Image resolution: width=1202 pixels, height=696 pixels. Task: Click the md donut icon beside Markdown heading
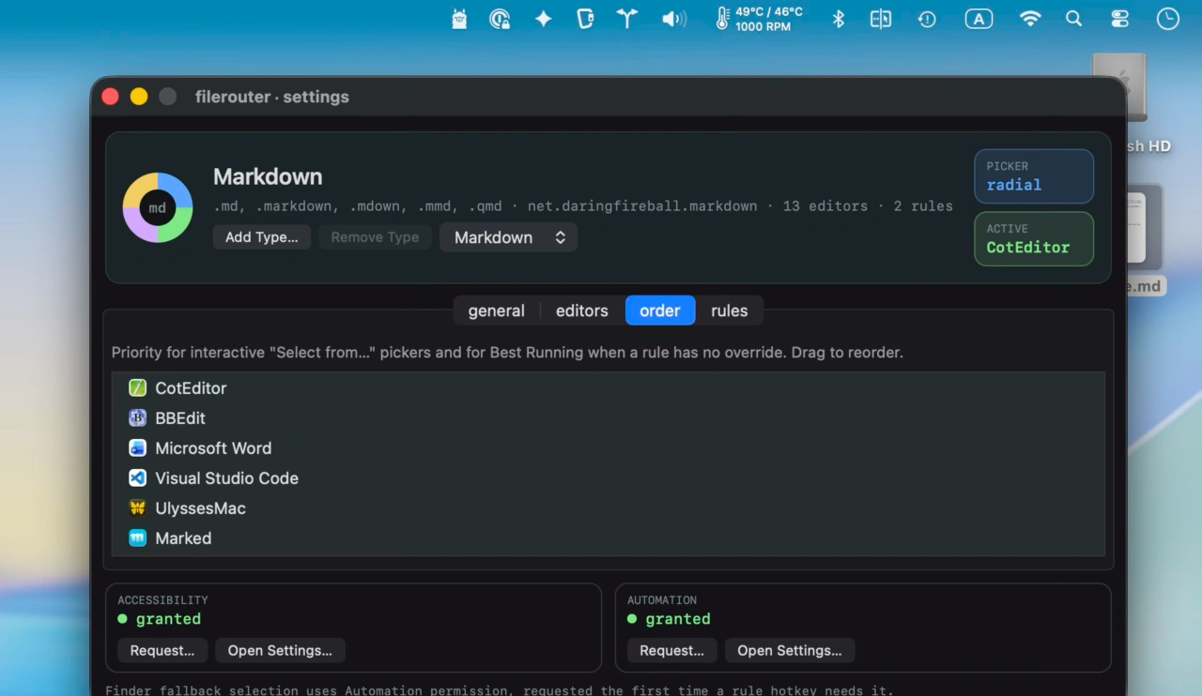158,207
